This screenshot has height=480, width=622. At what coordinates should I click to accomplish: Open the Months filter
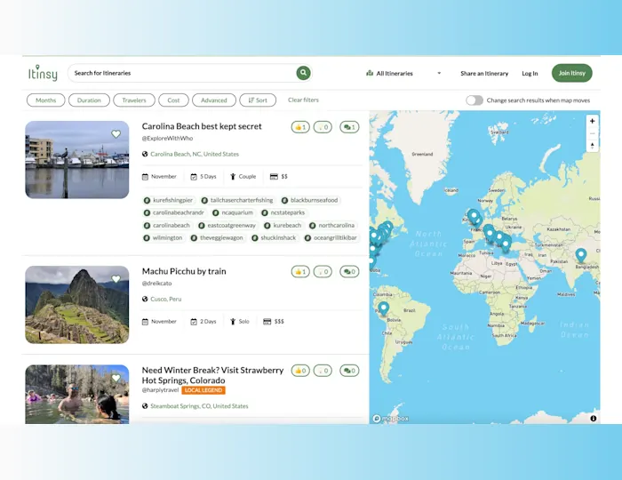(x=45, y=100)
